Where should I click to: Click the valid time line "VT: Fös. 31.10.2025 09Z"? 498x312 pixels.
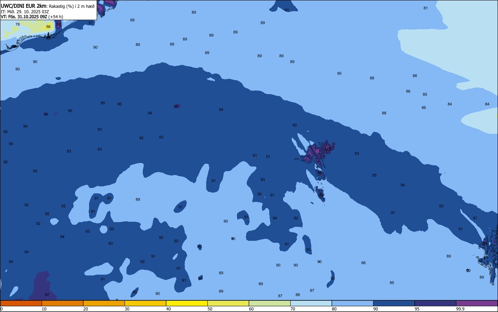(24, 17)
